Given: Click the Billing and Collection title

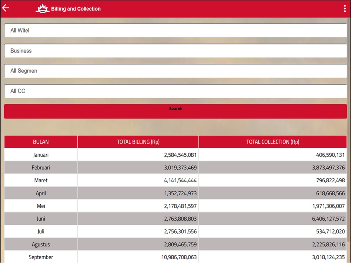Looking at the screenshot, I should tap(76, 9).
